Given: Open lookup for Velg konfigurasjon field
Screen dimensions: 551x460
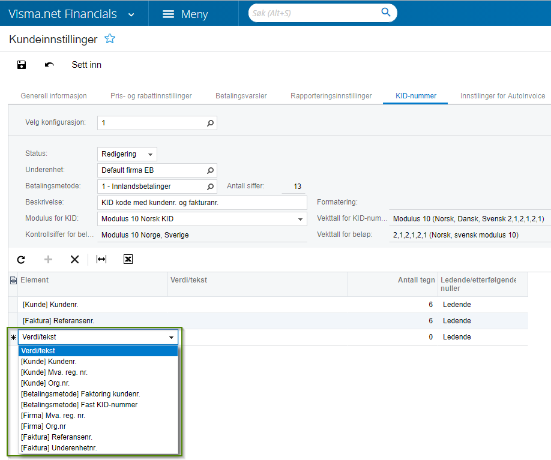Looking at the screenshot, I should coord(210,124).
